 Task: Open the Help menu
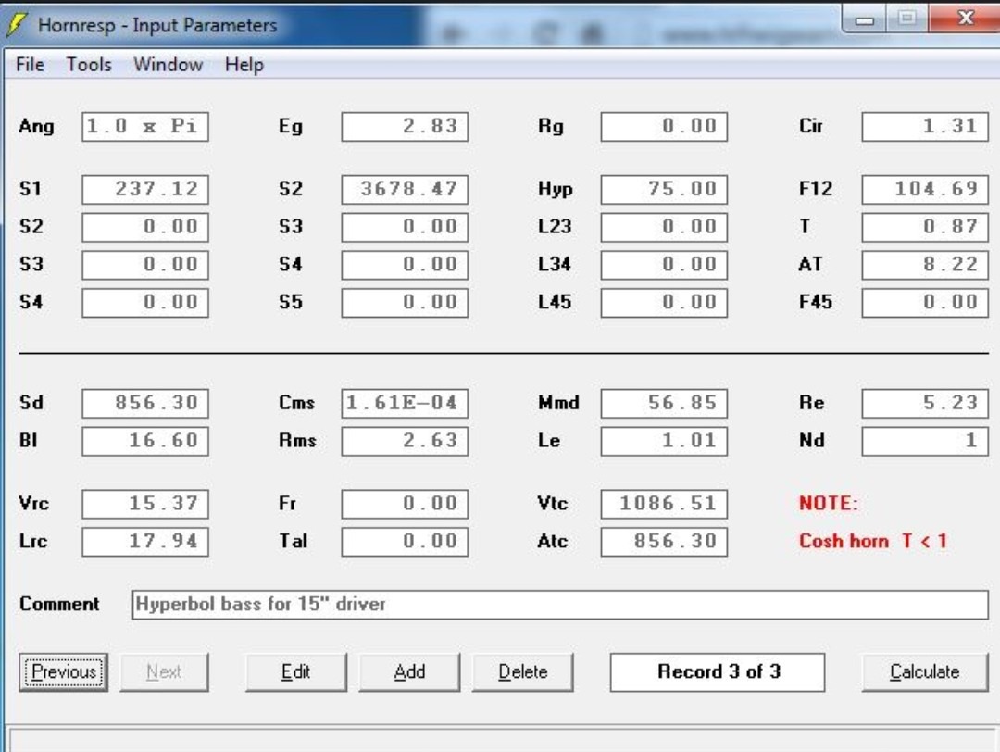coord(244,65)
